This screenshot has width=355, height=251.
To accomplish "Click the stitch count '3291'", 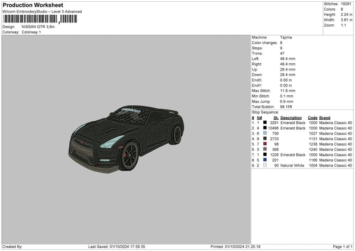I will pos(274,123).
